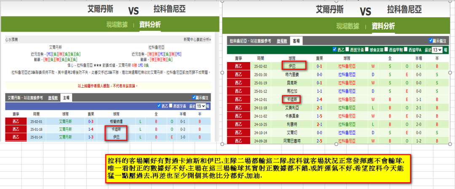This screenshot has height=189, width=455.
Task: Click the 1-4 score in left table
Action: click(x=91, y=129)
